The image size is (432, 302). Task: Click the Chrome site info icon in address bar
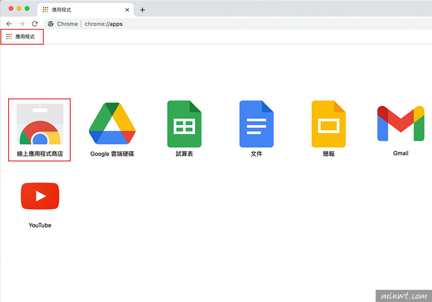[51, 24]
